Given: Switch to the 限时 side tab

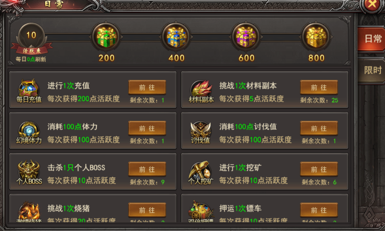Looking at the screenshot, I should click(371, 70).
